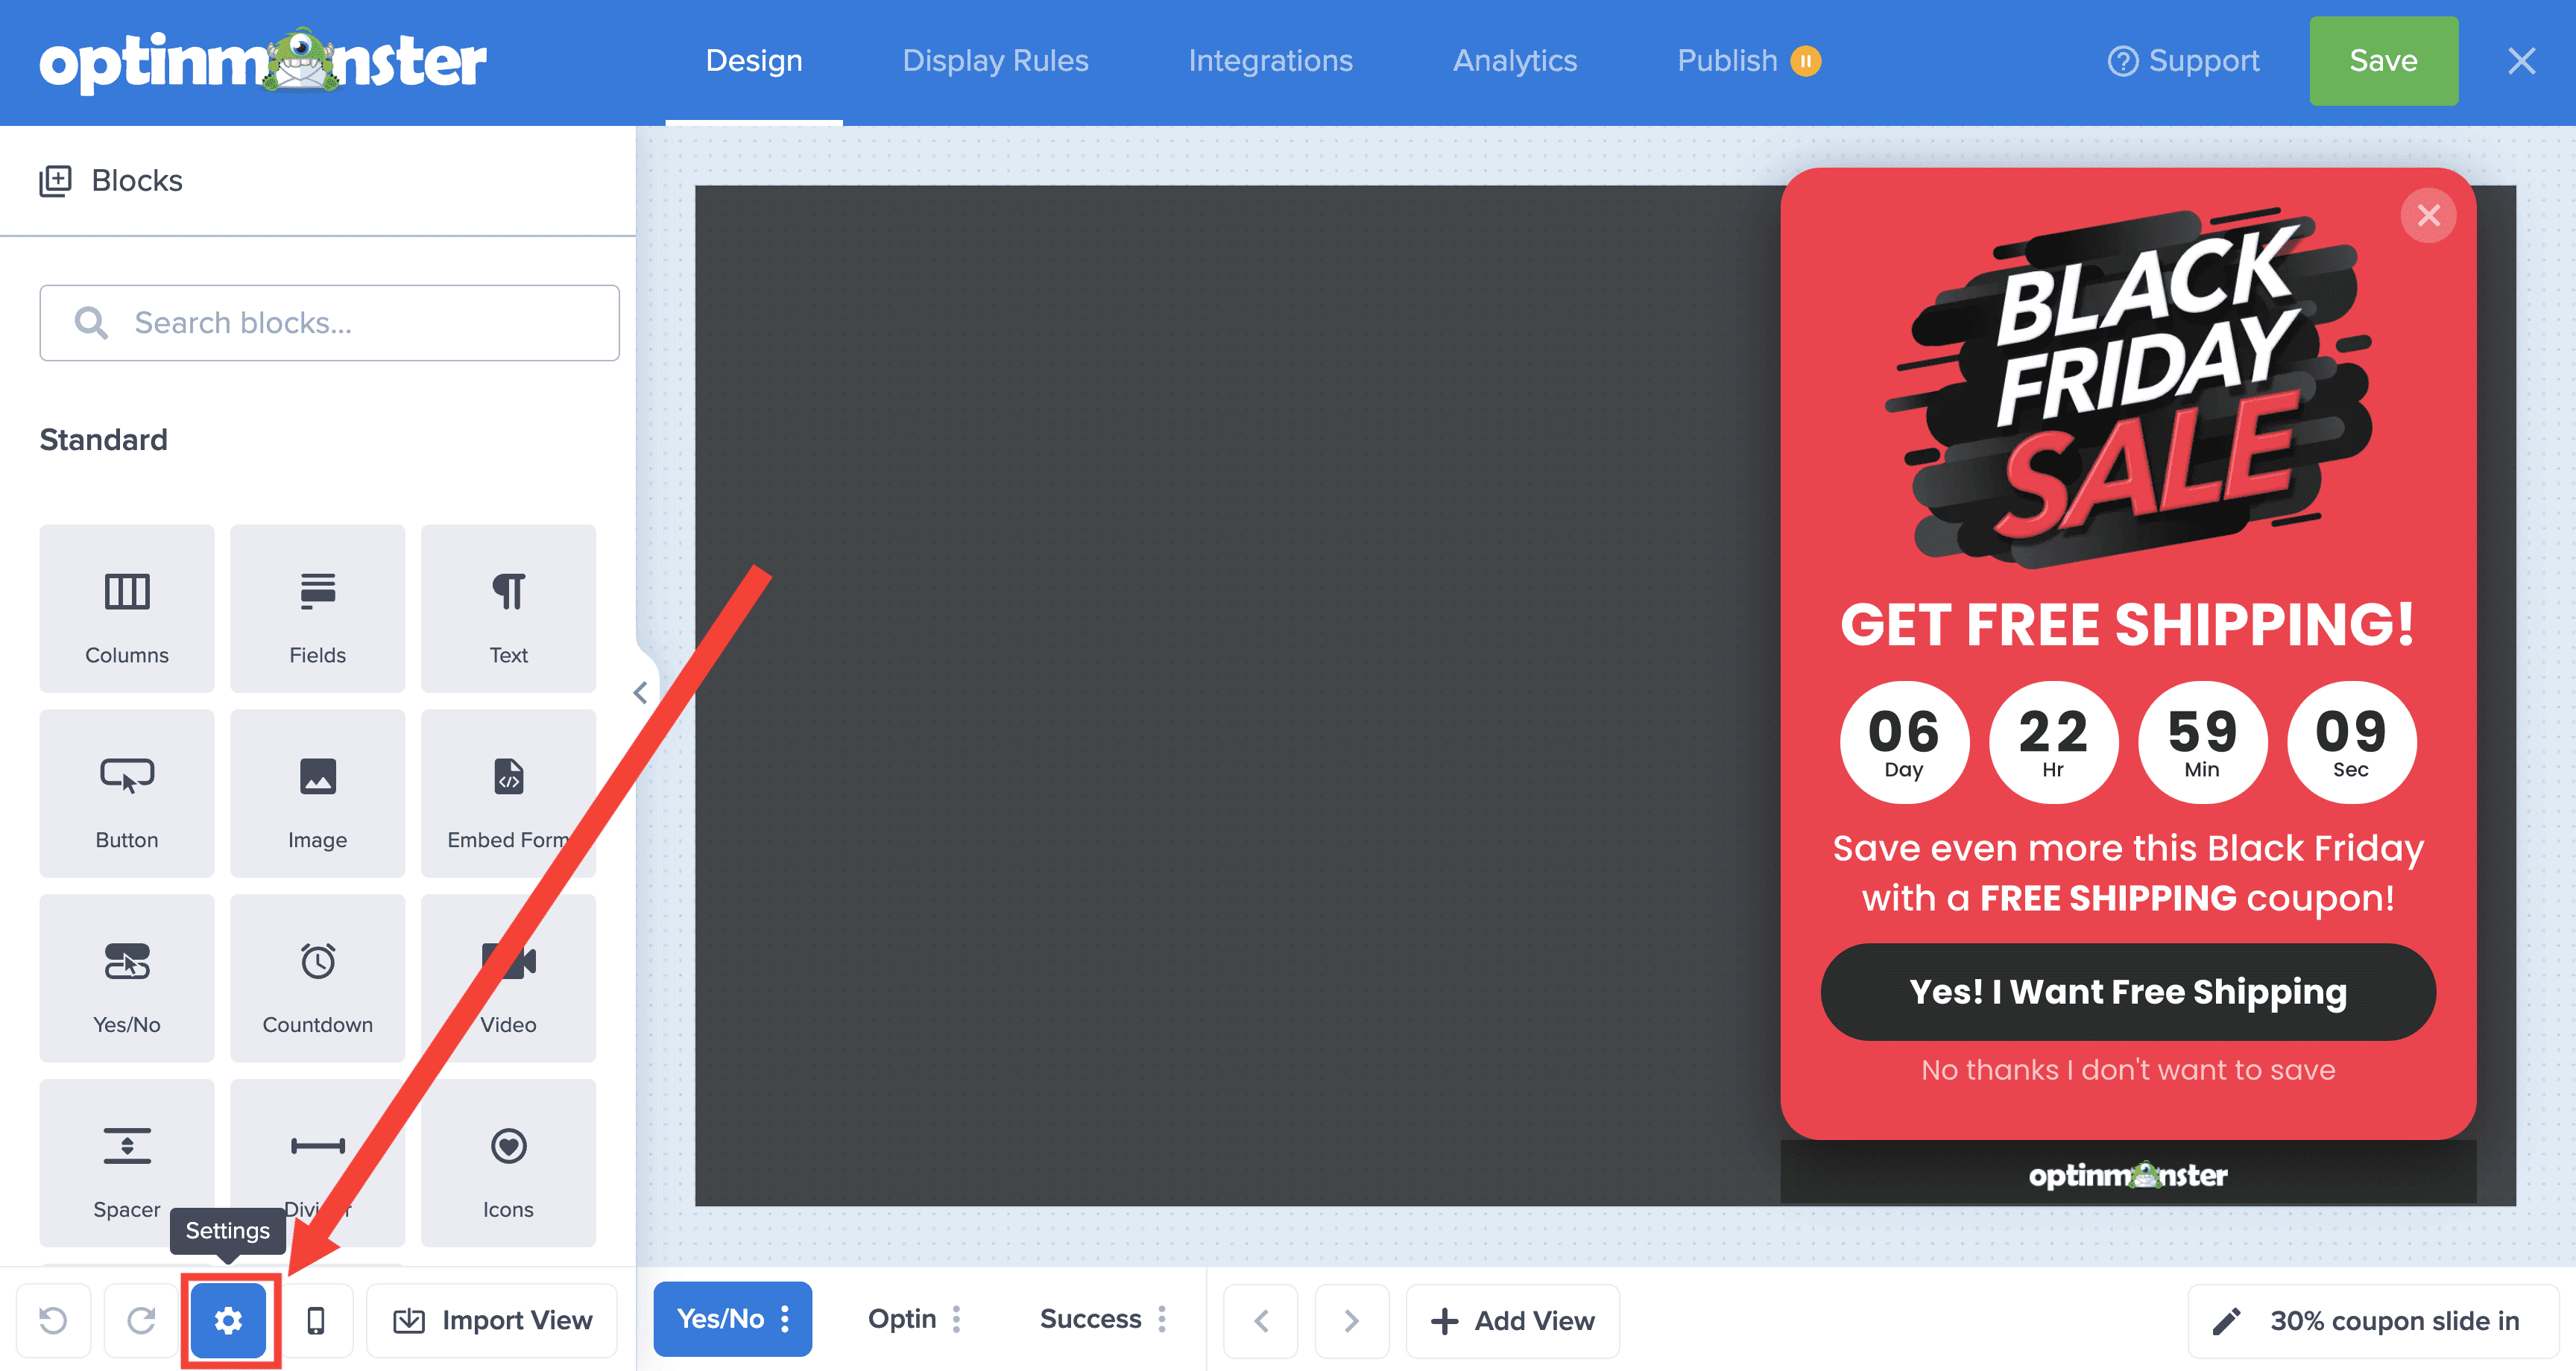Open the Success view options menu
This screenshot has width=2576, height=1371.
(1162, 1319)
